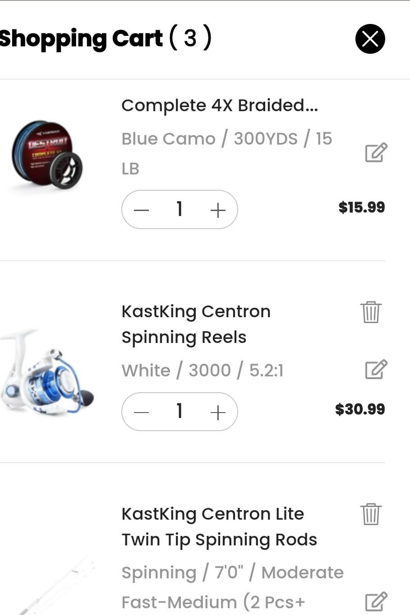Edit the Centron Lite Spinning Rods options
The image size is (410, 615).
376,601
